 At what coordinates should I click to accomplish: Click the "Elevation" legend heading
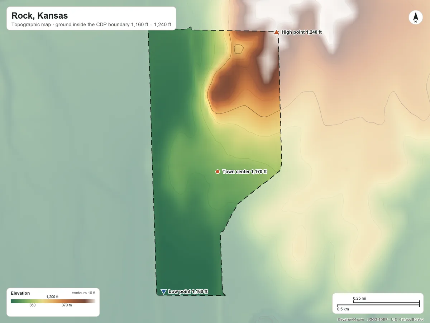(x=20, y=293)
